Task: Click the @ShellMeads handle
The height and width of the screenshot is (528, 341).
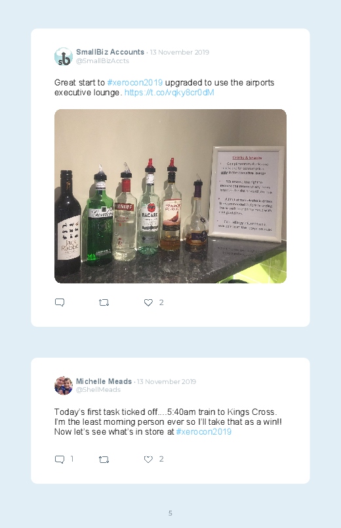Action: tap(98, 390)
